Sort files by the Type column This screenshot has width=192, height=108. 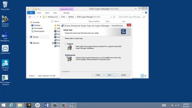pos(107,21)
